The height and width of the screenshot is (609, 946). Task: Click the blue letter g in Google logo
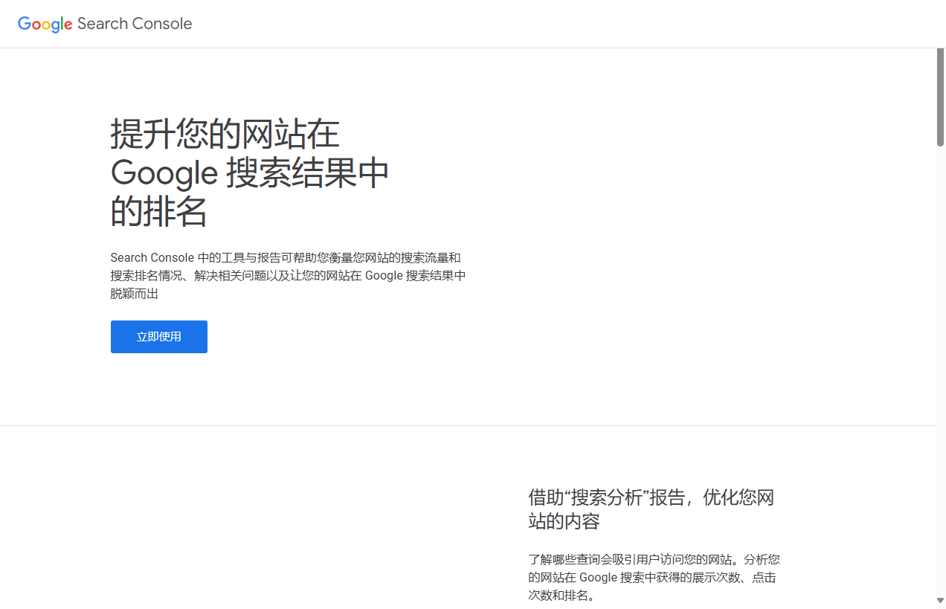[x=55, y=26]
